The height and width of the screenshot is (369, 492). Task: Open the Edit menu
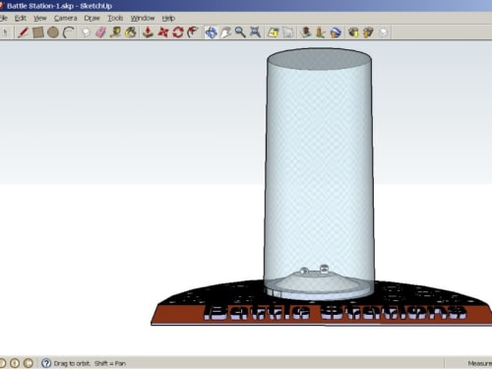21,18
